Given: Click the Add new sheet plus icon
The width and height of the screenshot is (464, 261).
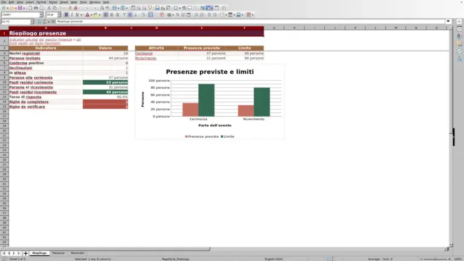Looking at the screenshot, I should click(25, 253).
